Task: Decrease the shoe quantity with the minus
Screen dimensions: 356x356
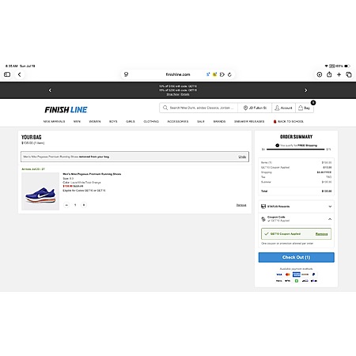Action: coord(66,205)
